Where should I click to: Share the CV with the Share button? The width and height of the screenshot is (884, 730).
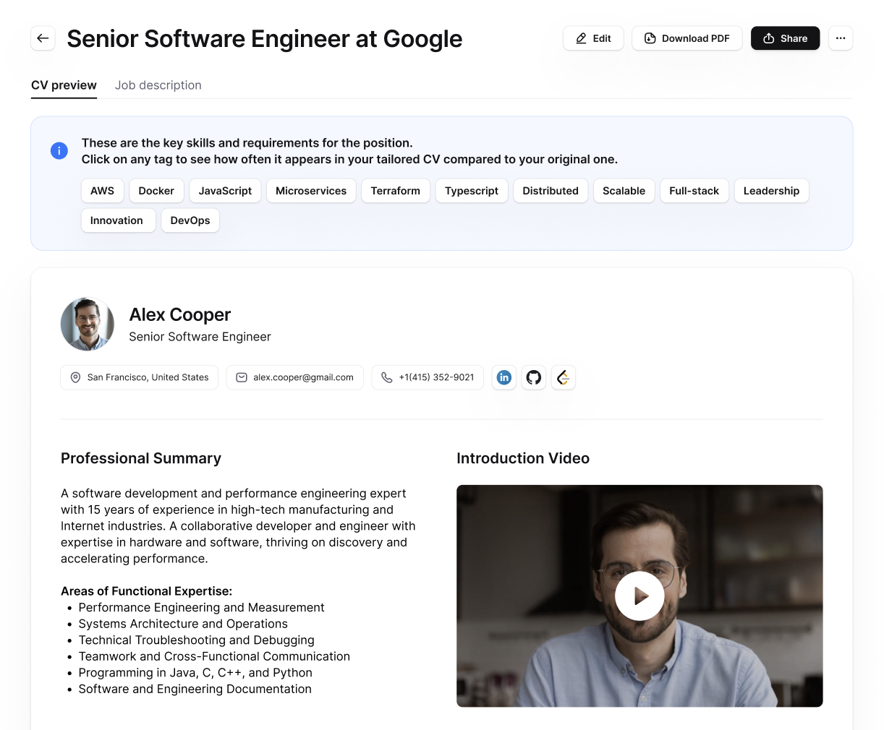(x=785, y=38)
